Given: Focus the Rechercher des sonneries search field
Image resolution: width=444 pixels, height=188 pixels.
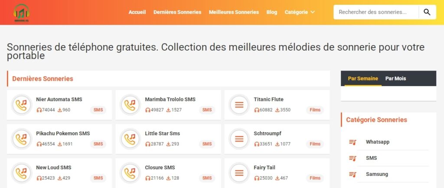Looking at the screenshot, I should pyautogui.click(x=375, y=12).
